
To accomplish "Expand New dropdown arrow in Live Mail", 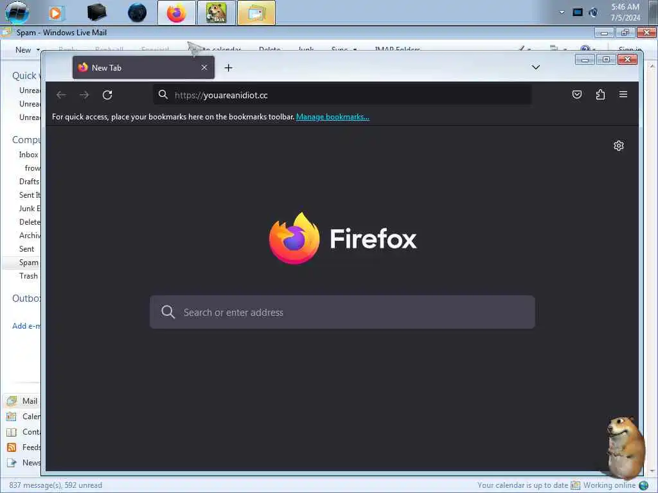I will coord(38,50).
